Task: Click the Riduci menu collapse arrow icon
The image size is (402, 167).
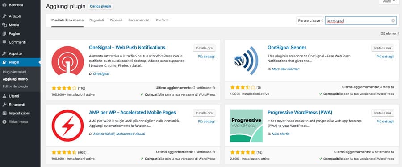Action: (4, 122)
